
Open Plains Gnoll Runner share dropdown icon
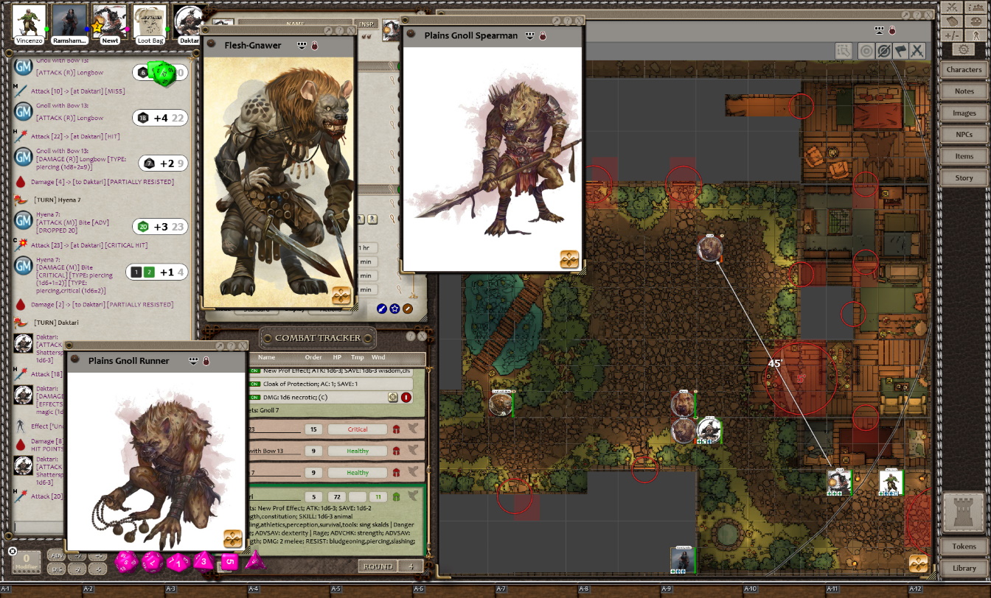click(x=193, y=361)
